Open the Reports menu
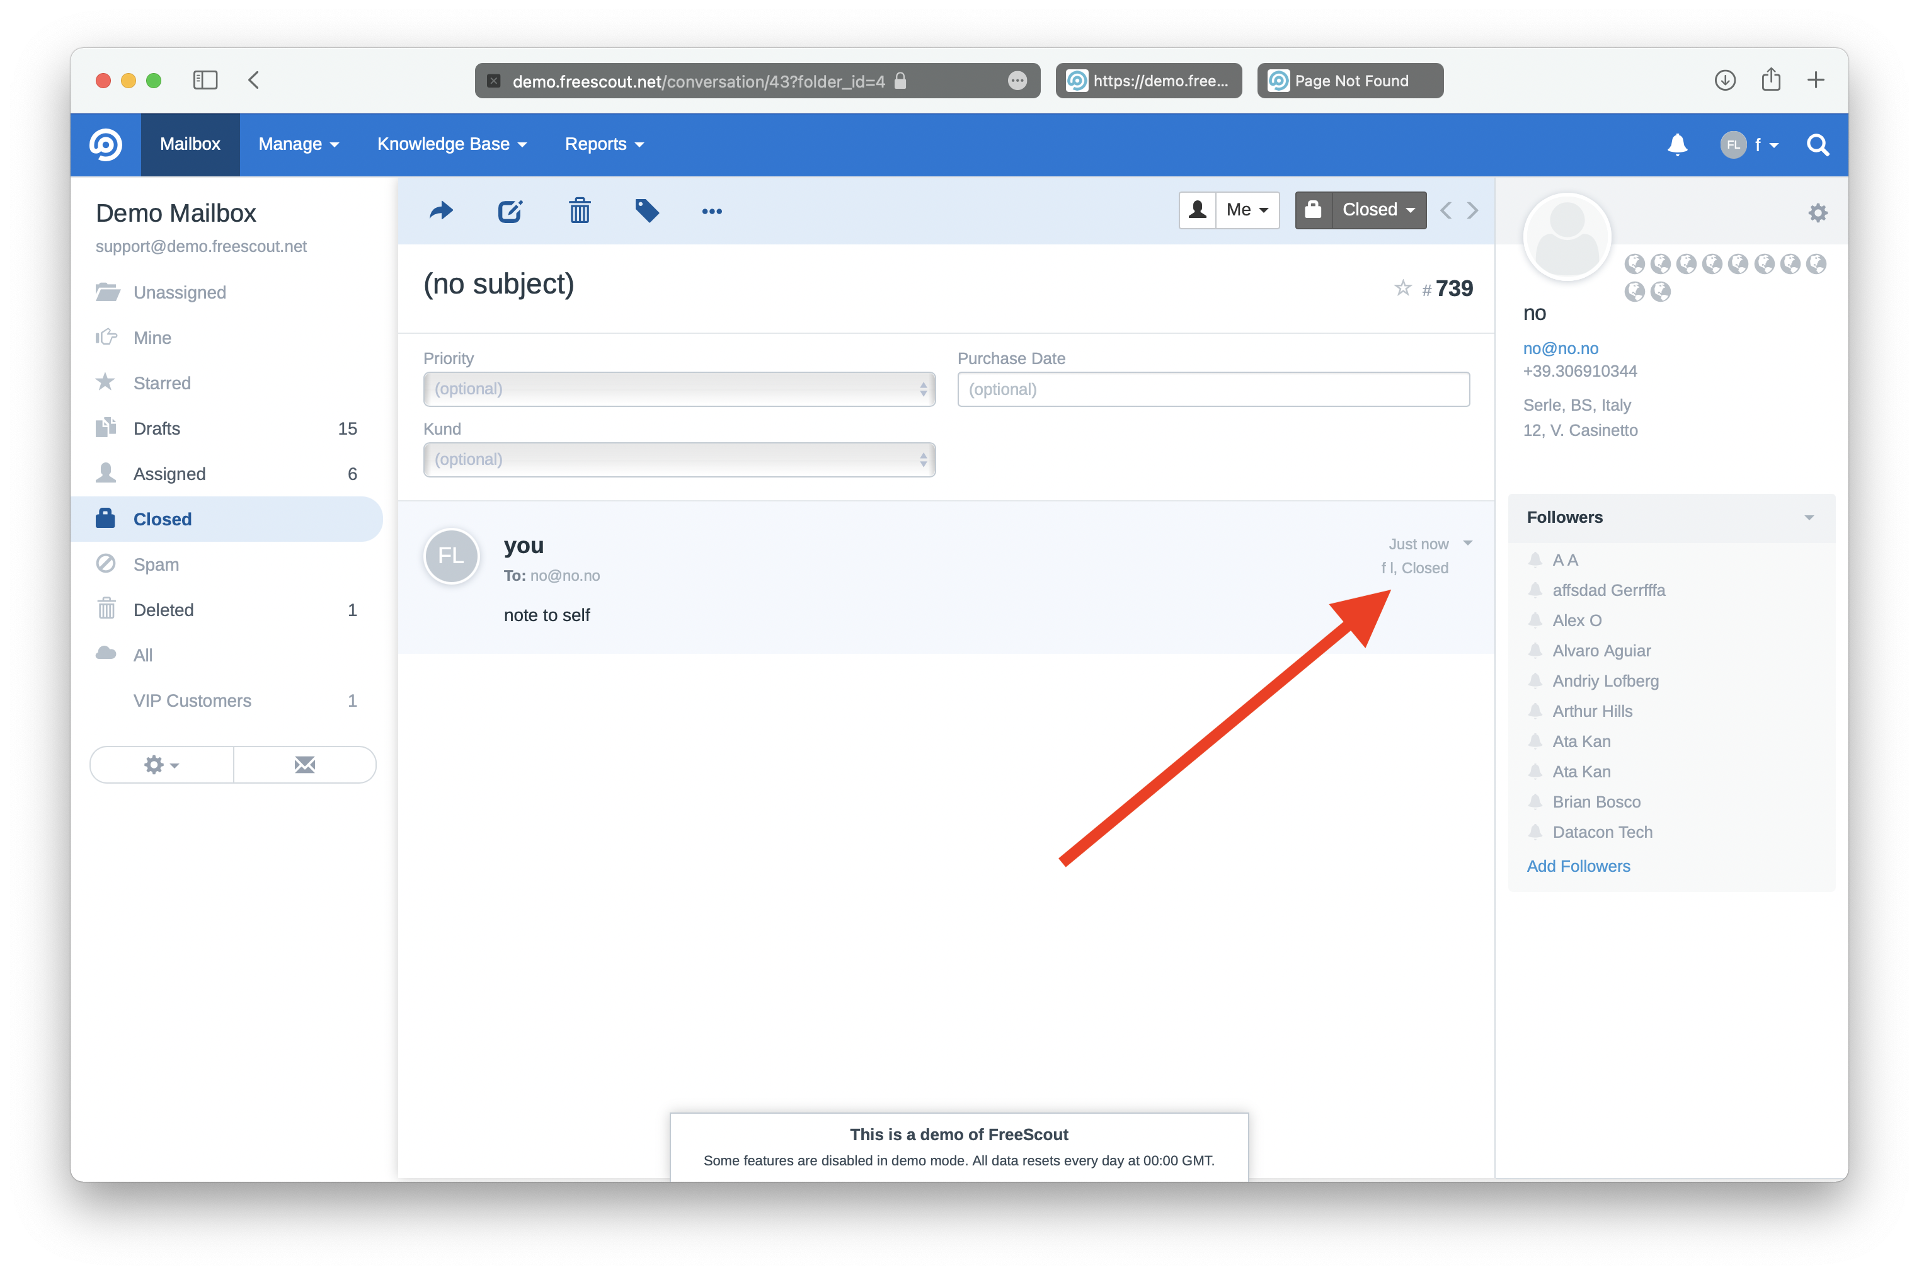The height and width of the screenshot is (1275, 1919). 604,144
